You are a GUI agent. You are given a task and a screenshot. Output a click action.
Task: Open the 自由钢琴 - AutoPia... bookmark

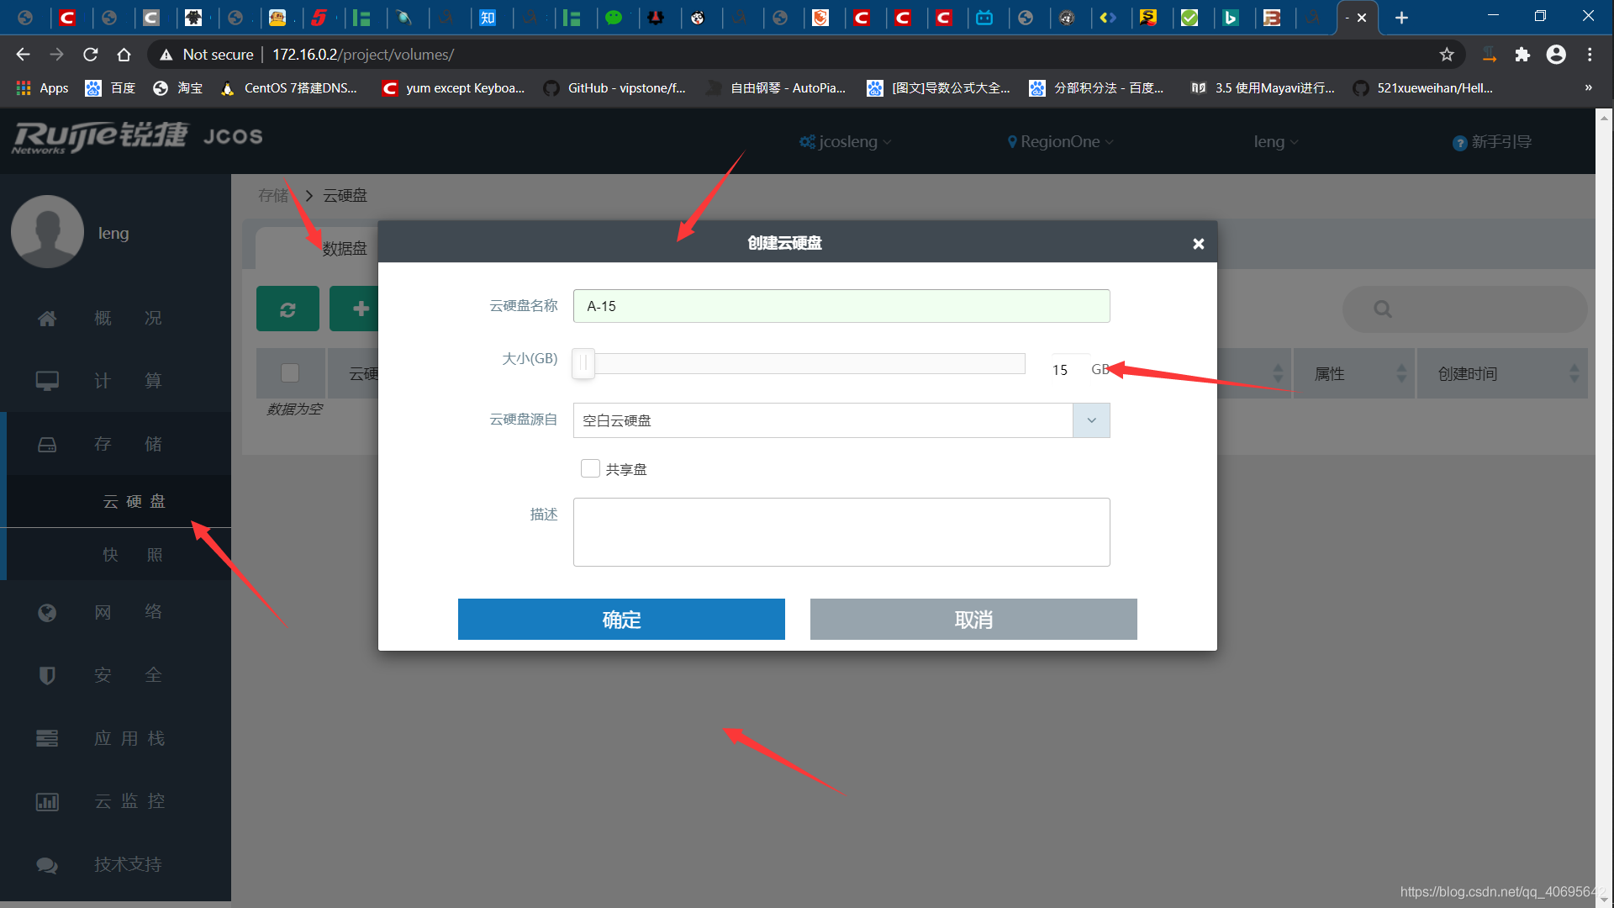pos(776,88)
